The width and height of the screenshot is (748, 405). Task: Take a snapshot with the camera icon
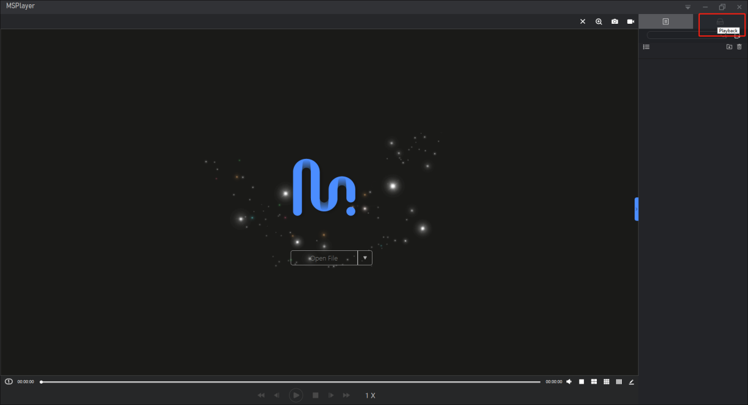614,21
